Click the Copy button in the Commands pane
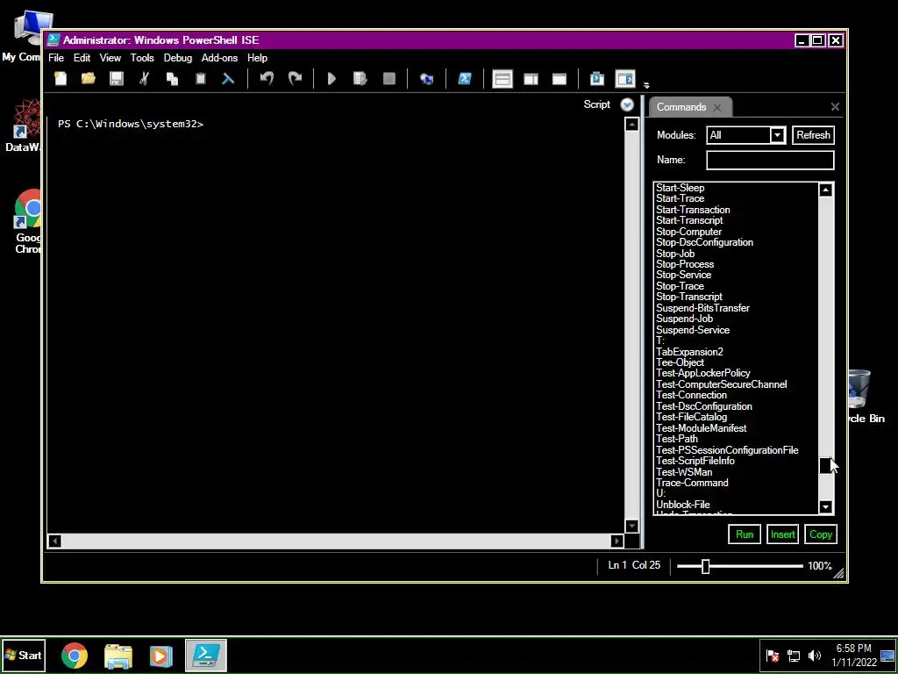 coord(820,534)
